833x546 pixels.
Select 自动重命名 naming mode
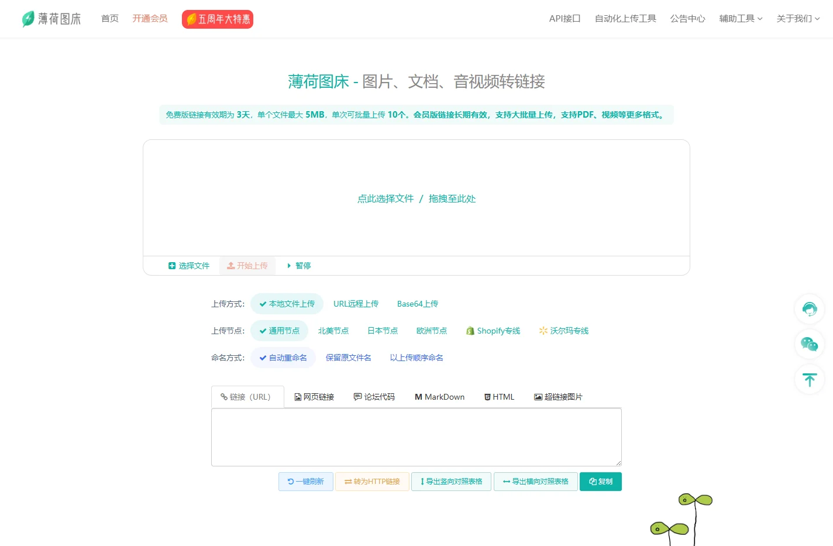coord(283,358)
